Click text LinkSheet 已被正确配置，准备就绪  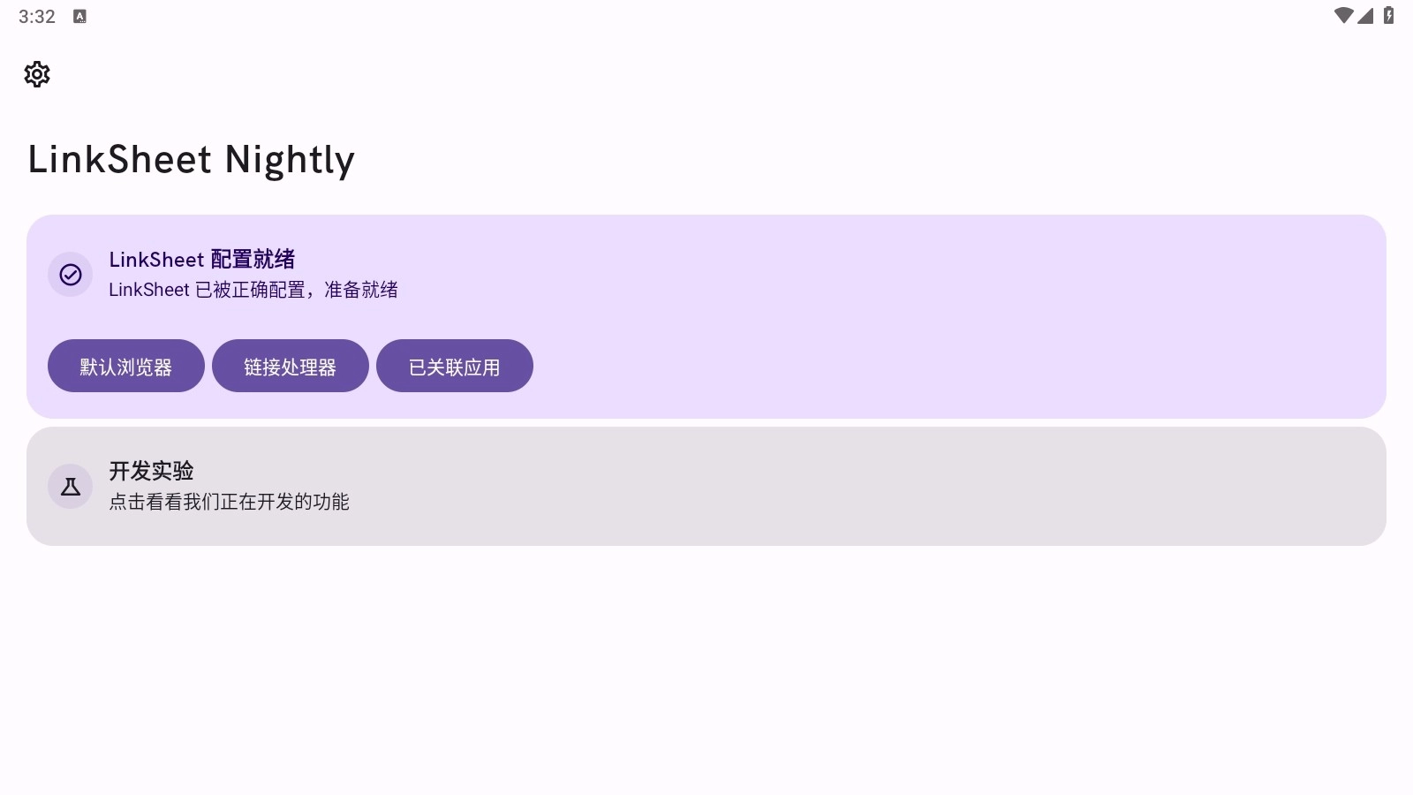(x=253, y=290)
